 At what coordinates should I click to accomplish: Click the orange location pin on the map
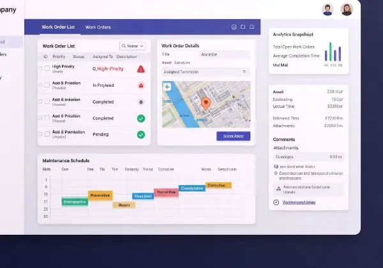pos(206,104)
